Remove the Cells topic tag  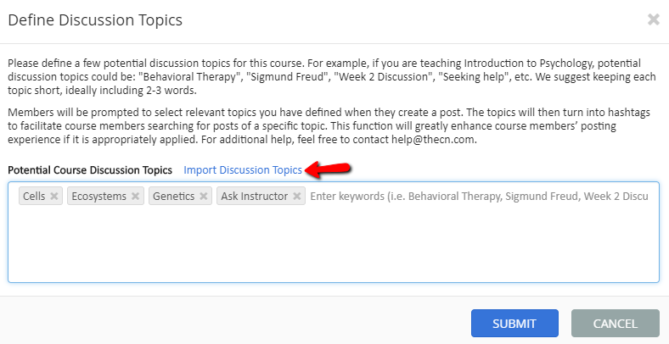[54, 196]
